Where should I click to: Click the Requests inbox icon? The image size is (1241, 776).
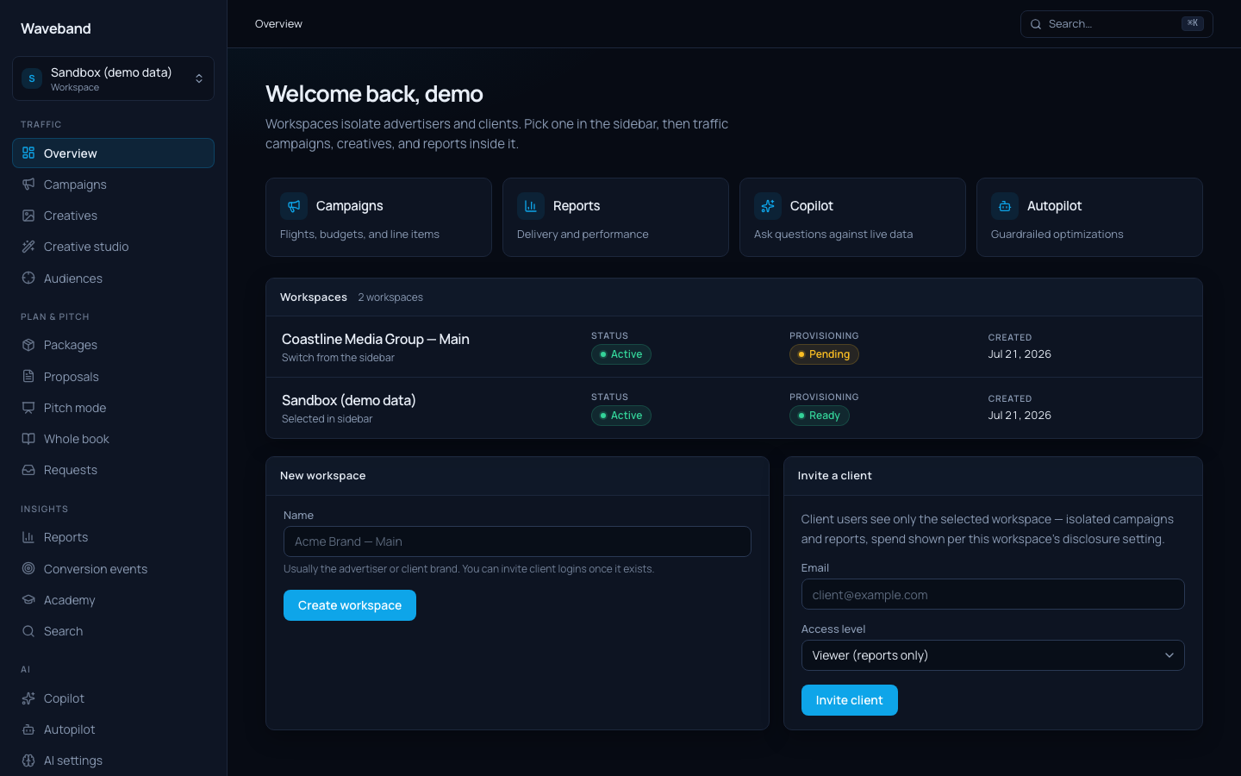(28, 470)
